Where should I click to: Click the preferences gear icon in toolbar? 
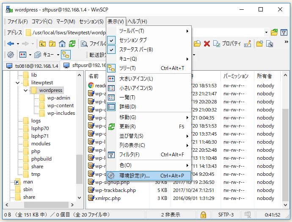point(11,55)
